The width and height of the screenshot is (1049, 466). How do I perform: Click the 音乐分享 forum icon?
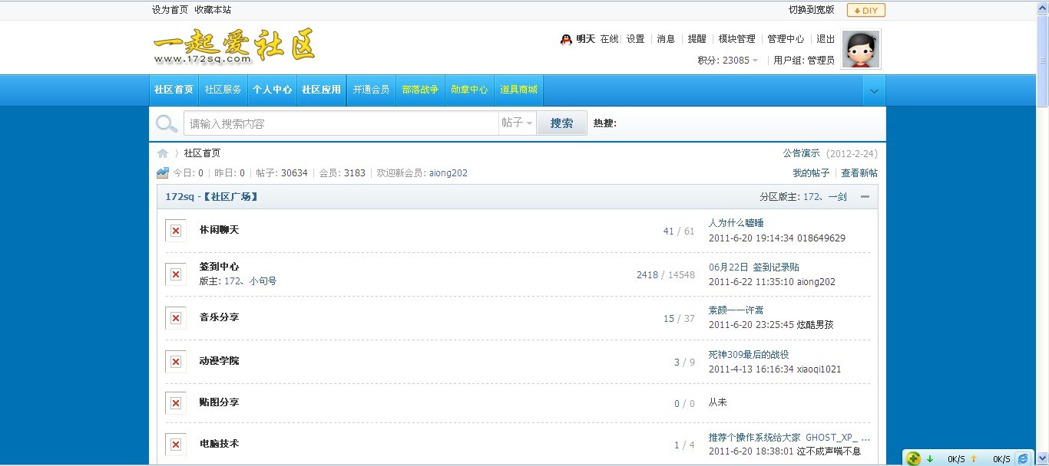(176, 318)
